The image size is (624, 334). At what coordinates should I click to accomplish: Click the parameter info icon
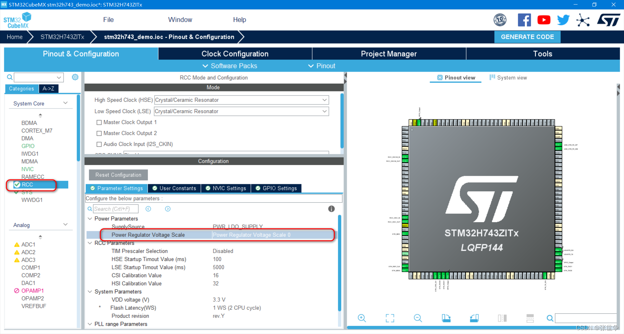point(331,209)
